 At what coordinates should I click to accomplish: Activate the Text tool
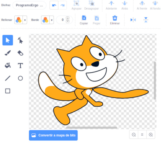click(x=20, y=65)
